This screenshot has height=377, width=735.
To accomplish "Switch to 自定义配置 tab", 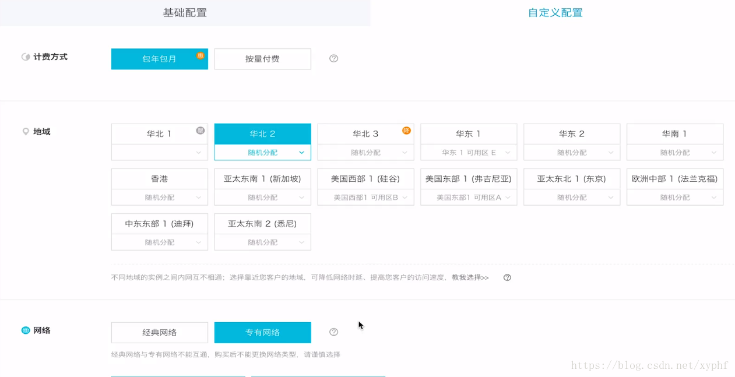I will coord(555,13).
